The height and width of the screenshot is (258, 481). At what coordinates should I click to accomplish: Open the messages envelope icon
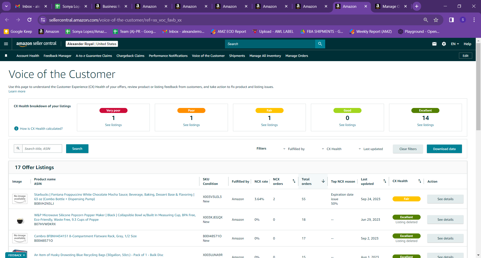434,44
